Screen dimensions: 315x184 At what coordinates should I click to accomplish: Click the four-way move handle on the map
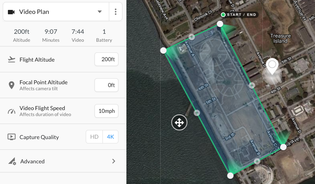coord(179,122)
